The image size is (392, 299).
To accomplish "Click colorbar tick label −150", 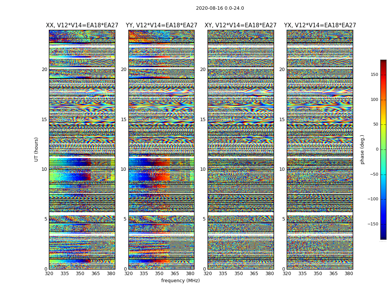I will [x=373, y=224].
